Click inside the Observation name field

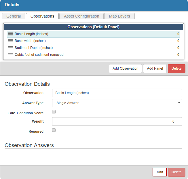[117, 93]
